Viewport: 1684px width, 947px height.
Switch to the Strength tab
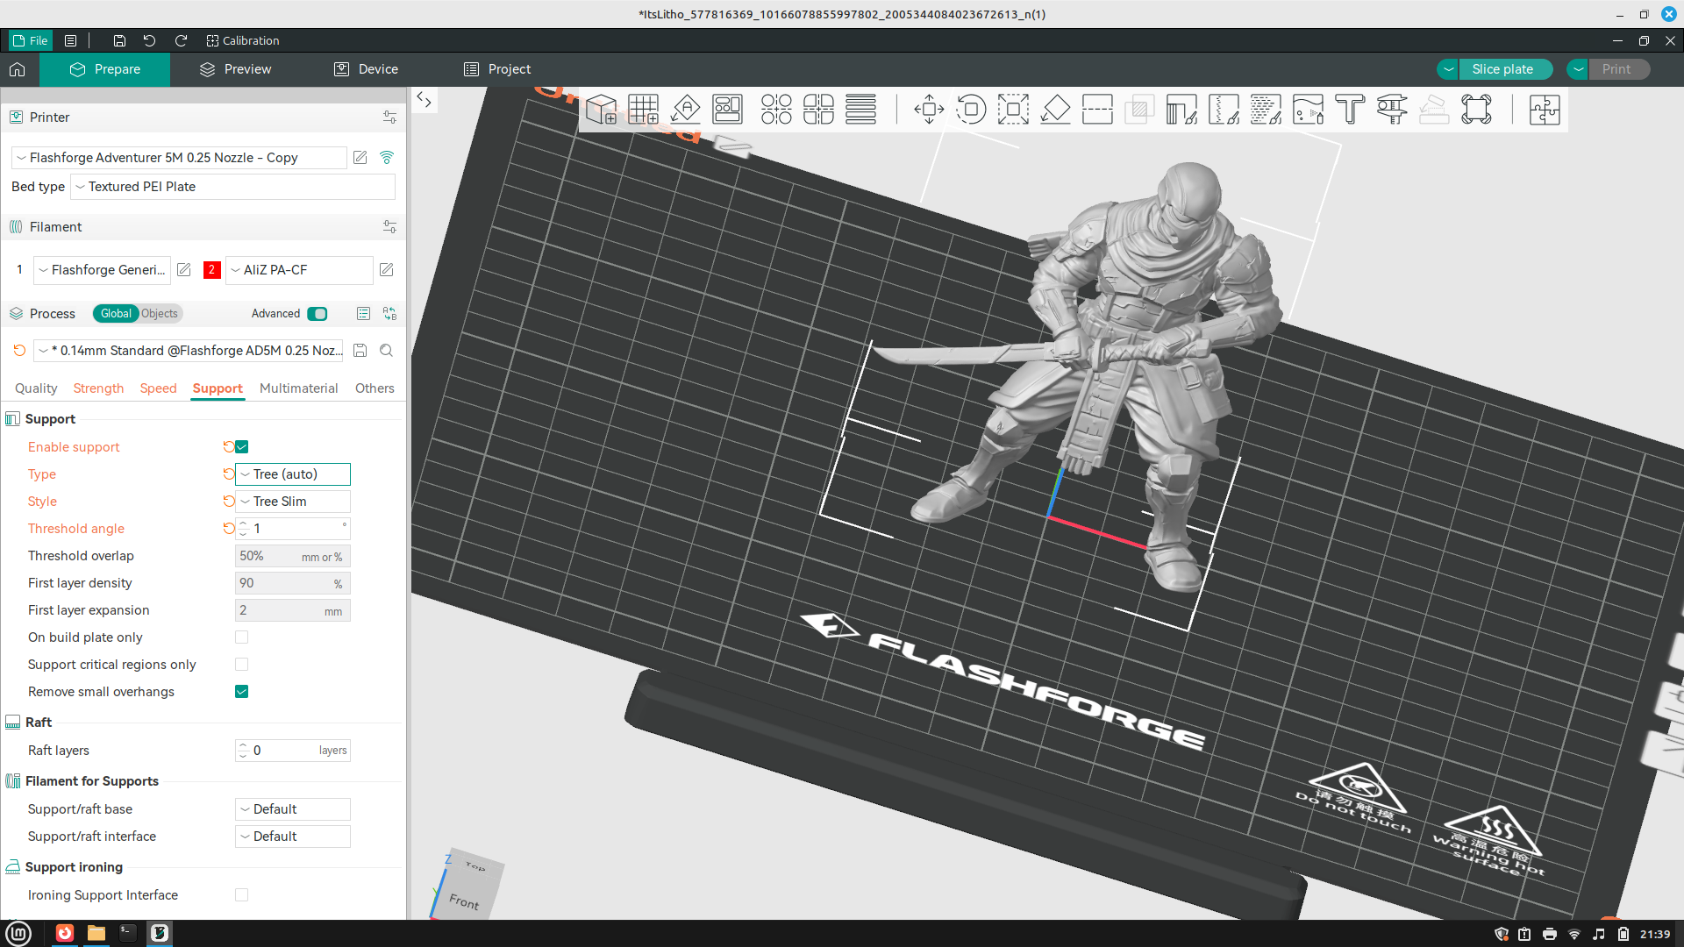coord(98,388)
